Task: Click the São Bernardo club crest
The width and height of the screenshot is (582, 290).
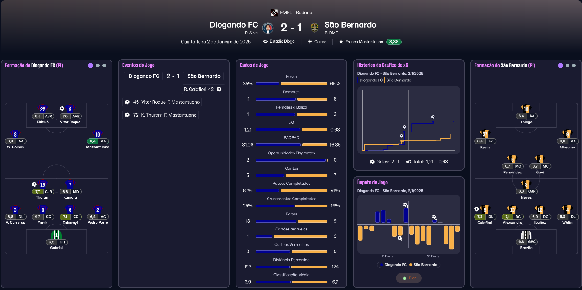Action: [314, 28]
